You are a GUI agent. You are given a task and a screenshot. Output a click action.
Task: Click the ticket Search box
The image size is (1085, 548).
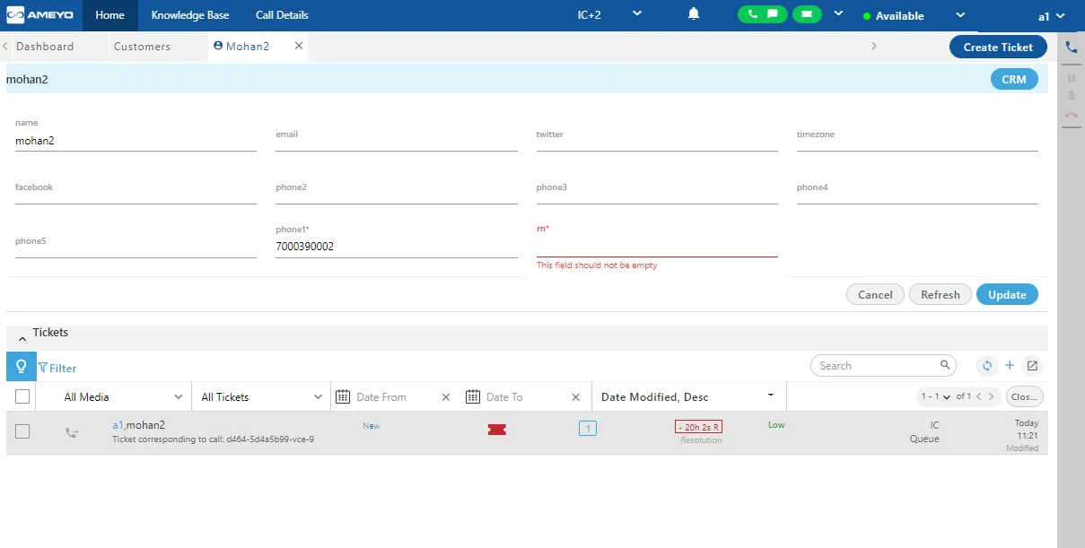click(x=882, y=365)
